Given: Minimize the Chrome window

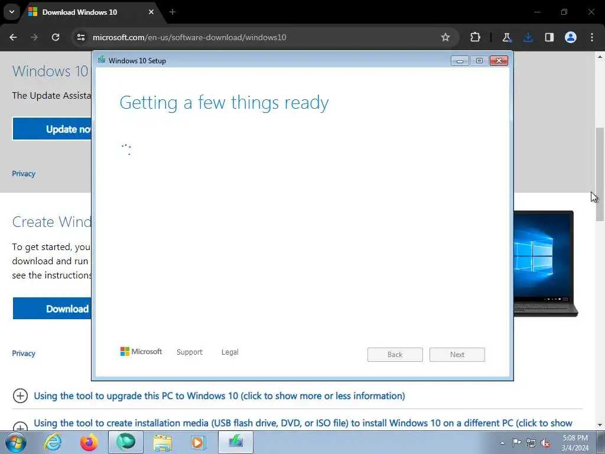Looking at the screenshot, I should coord(536,12).
